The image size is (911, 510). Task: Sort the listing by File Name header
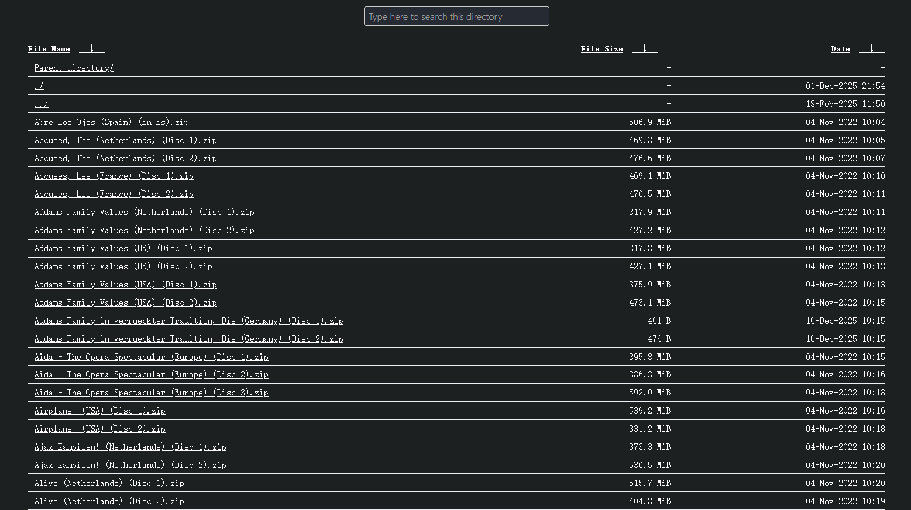tap(49, 49)
